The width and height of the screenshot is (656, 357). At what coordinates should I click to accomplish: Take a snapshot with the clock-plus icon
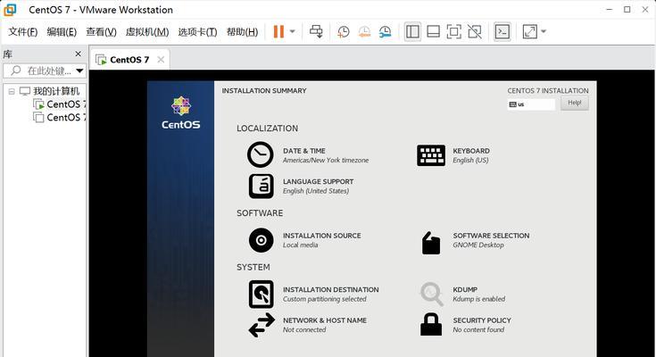343,32
